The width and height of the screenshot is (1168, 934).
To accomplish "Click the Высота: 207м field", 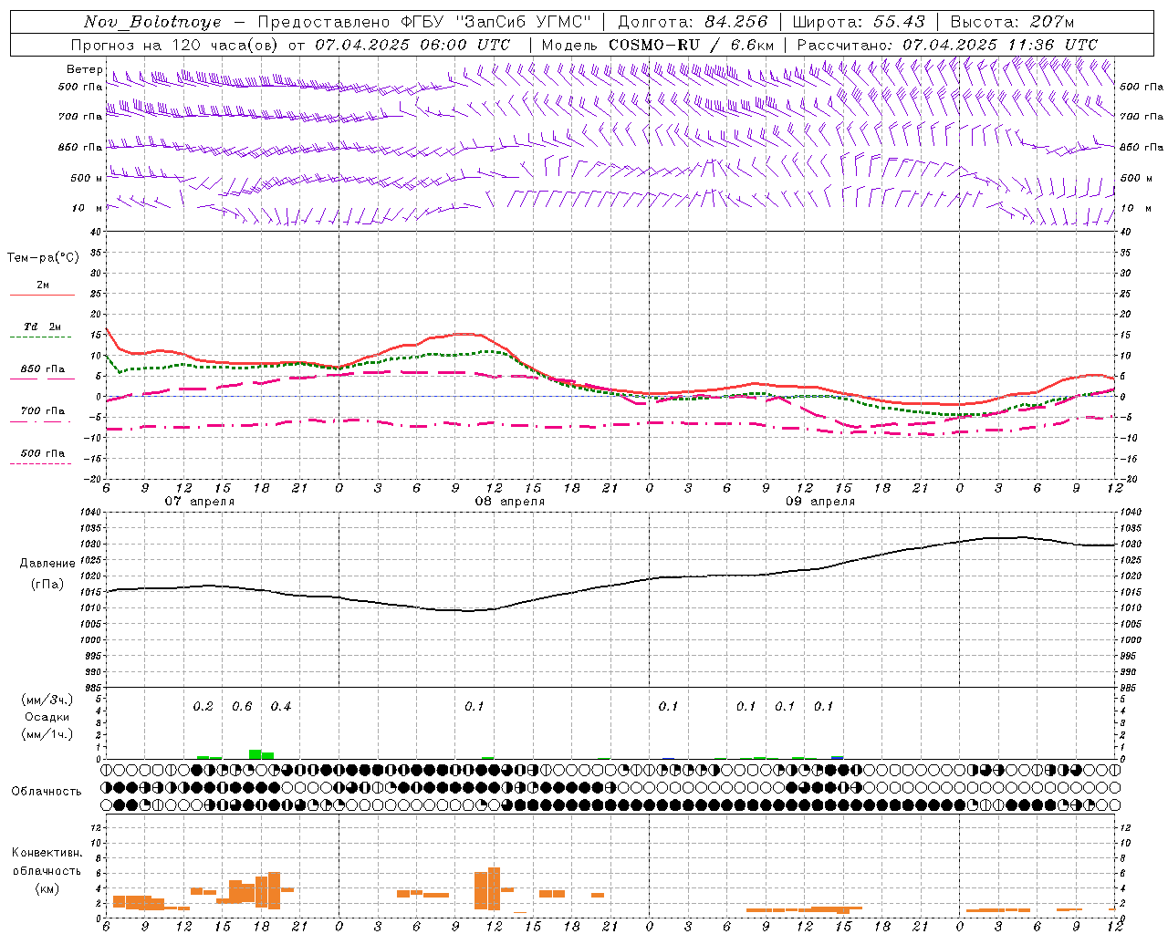I will tap(1012, 22).
